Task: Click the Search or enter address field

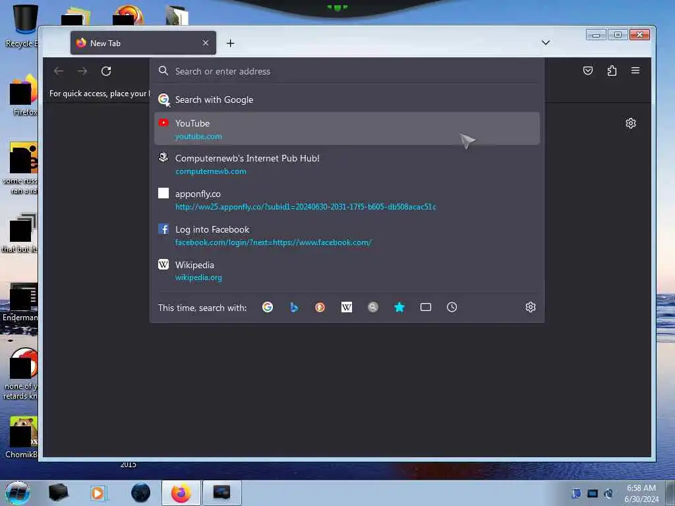Action: tap(347, 71)
